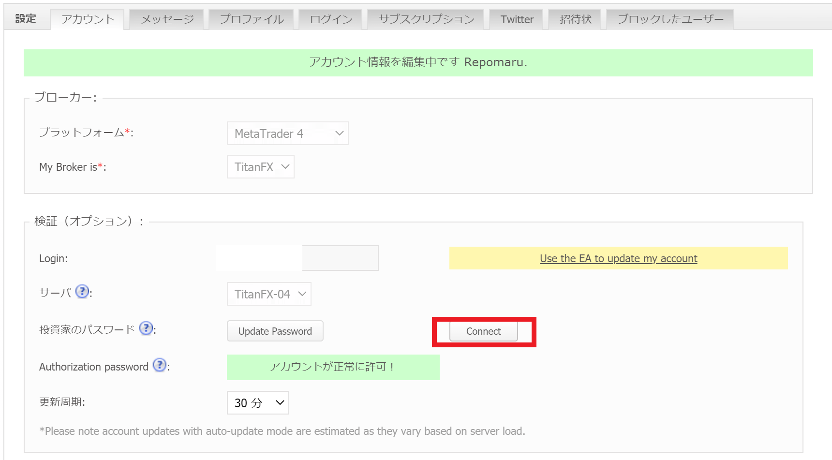832x460 pixels.
Task: Open Use the EA to update my account link
Action: [618, 258]
